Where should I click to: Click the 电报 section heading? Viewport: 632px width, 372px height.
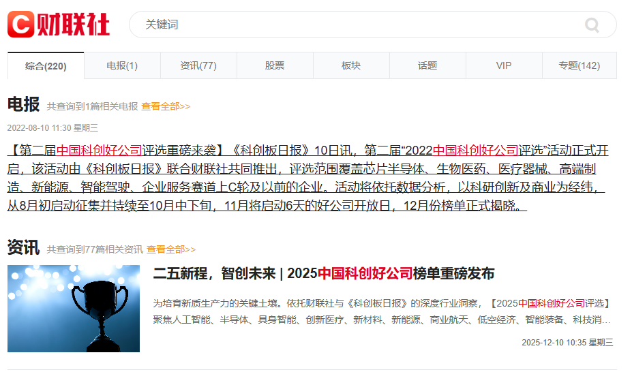(x=23, y=104)
